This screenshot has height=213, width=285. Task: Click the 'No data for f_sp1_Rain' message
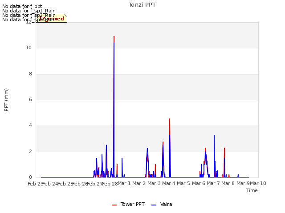click(28, 11)
